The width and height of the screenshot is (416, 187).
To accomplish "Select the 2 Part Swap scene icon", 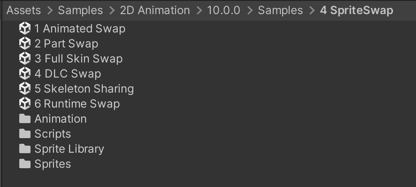I will (25, 44).
